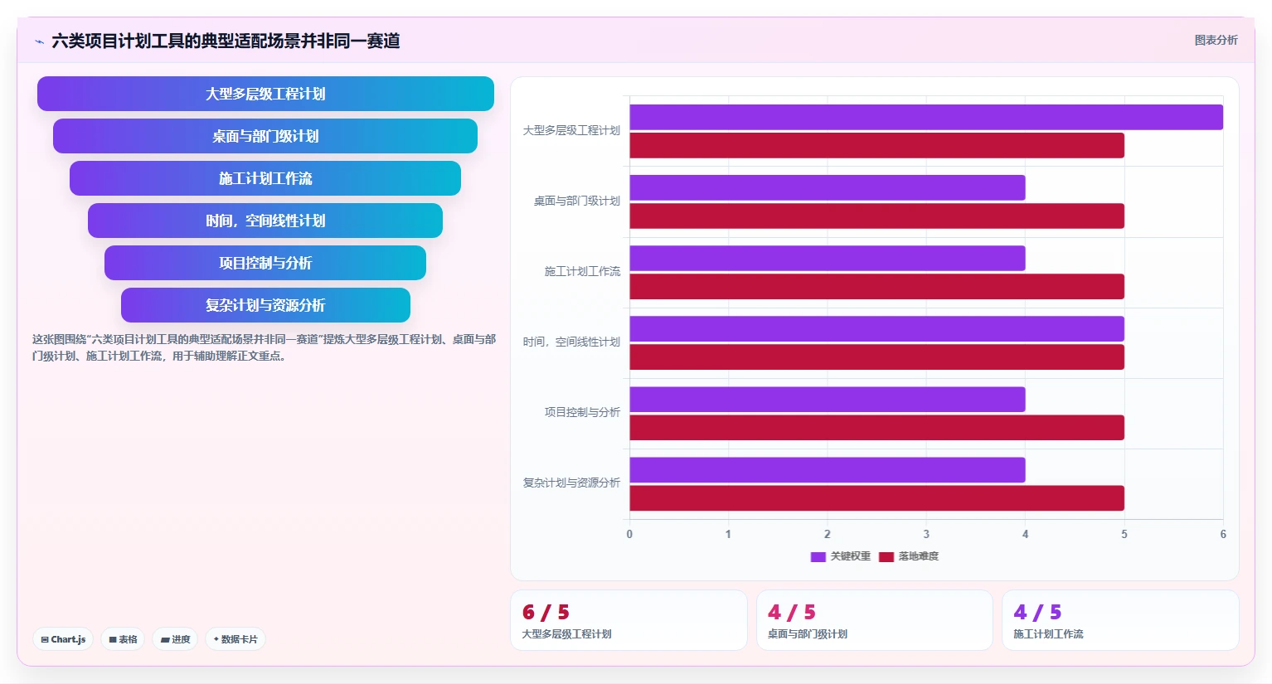Click x-axis tick label 6
This screenshot has width=1272, height=684.
[1223, 534]
